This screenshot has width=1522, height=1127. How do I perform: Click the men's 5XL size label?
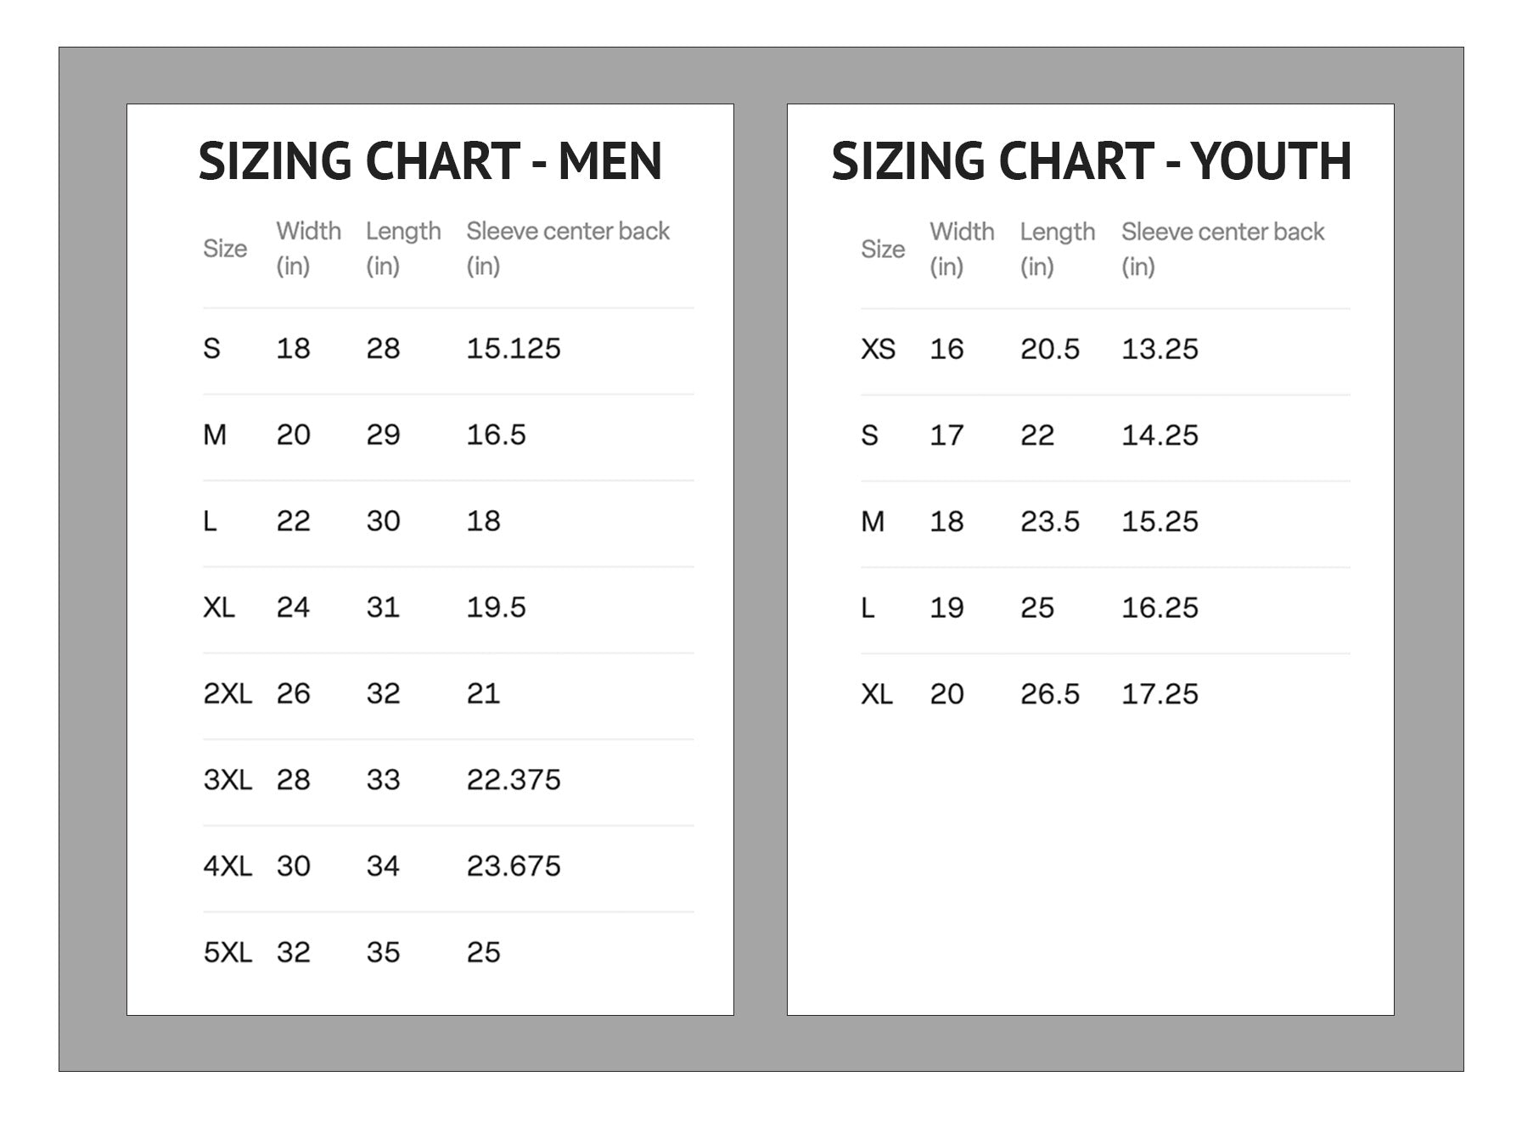point(227,953)
